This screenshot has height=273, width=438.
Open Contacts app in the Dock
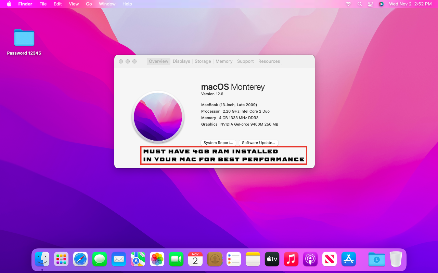tap(215, 259)
